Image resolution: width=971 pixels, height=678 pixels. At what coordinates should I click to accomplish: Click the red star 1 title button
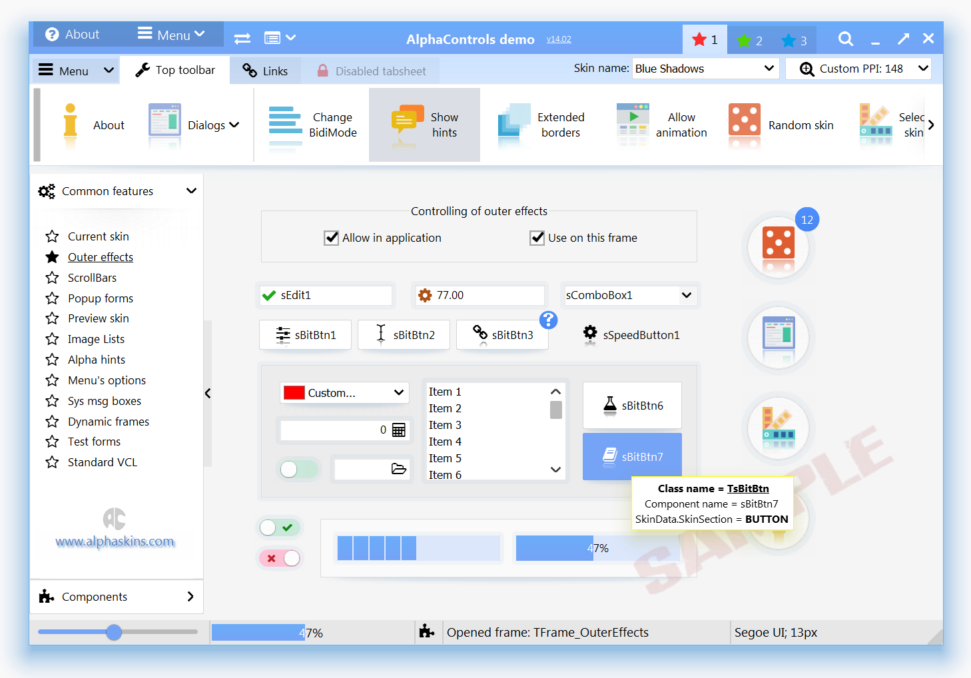705,39
